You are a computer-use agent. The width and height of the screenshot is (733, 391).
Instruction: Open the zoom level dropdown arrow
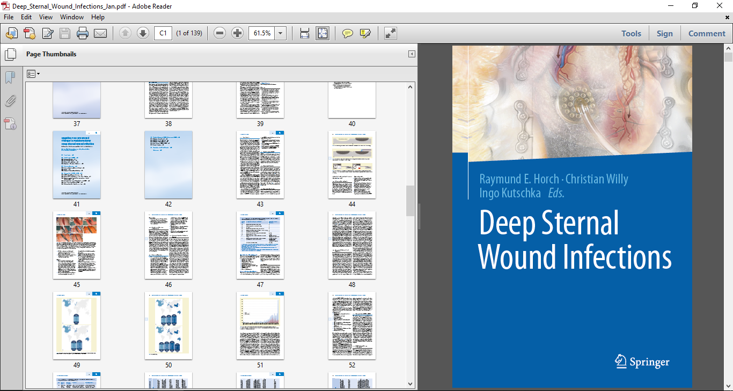(280, 33)
